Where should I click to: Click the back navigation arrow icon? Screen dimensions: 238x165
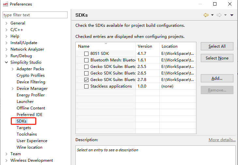point(206,15)
